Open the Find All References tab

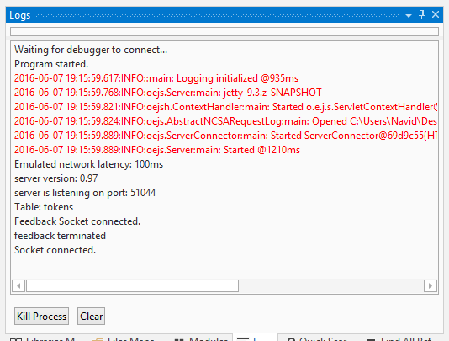(x=399, y=338)
